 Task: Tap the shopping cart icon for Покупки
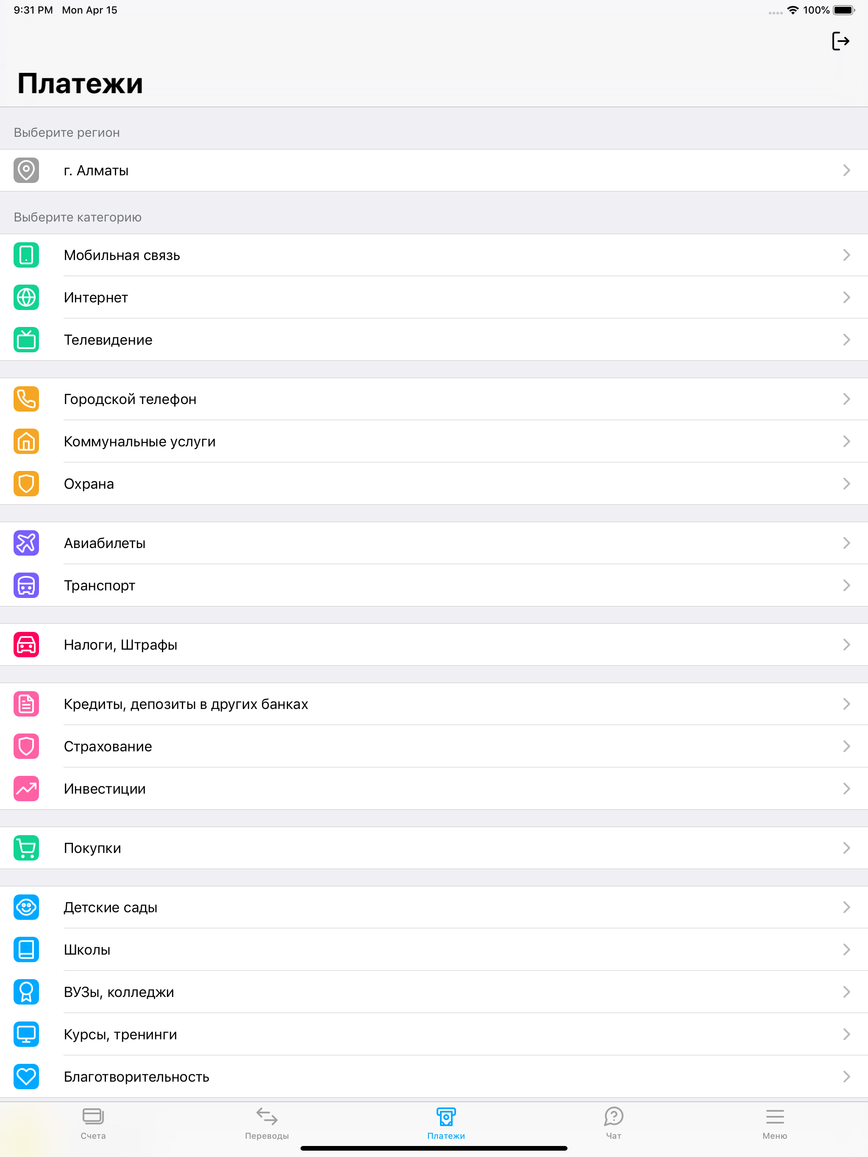click(x=26, y=848)
